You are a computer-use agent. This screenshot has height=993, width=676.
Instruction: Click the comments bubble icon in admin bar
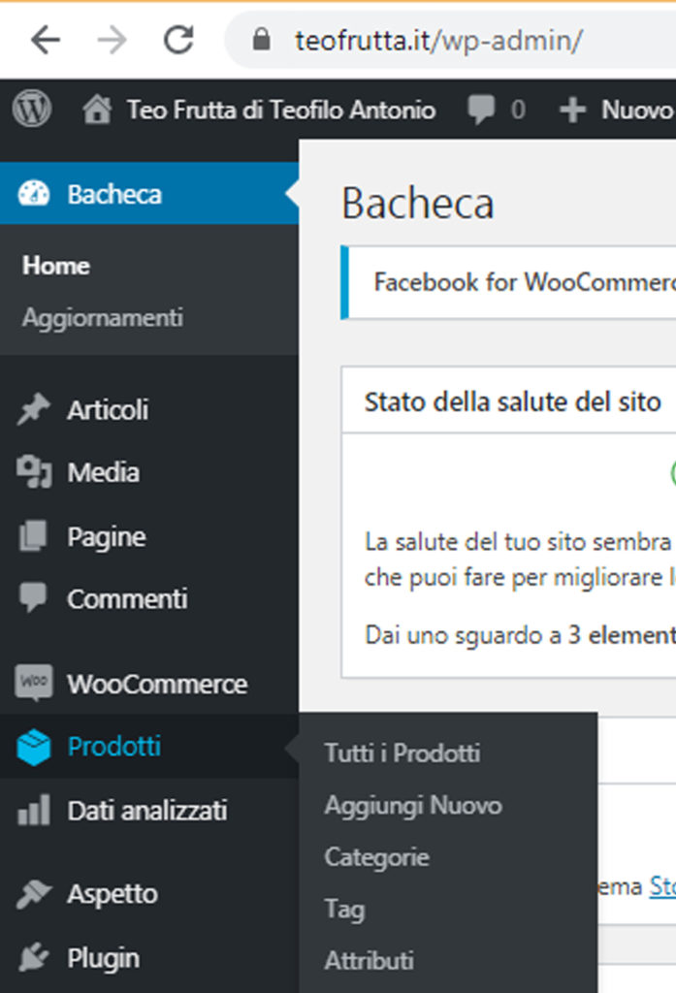pos(481,110)
